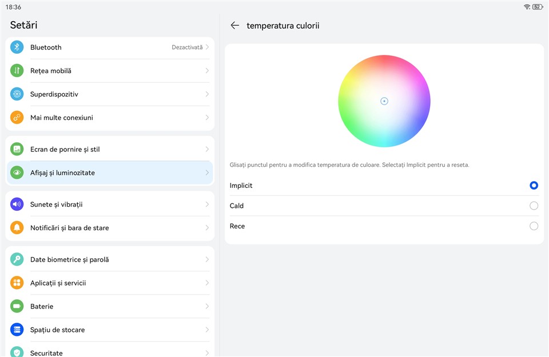Click the orange Mai multe conexiuni icon

click(x=17, y=118)
